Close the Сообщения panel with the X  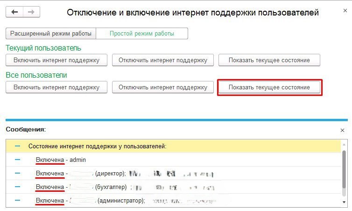point(342,131)
